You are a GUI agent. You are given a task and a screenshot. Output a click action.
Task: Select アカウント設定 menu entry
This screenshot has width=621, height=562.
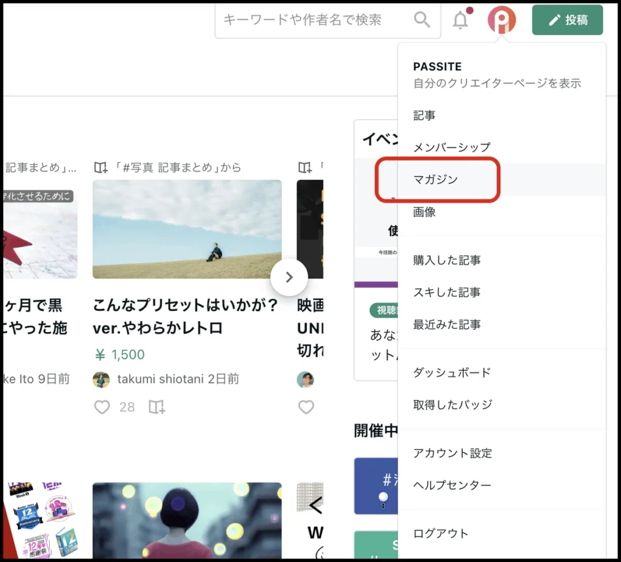click(x=452, y=453)
